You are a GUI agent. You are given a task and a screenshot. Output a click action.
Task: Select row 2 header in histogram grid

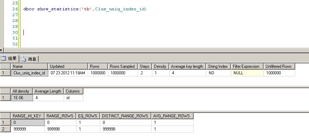click(x=5, y=129)
